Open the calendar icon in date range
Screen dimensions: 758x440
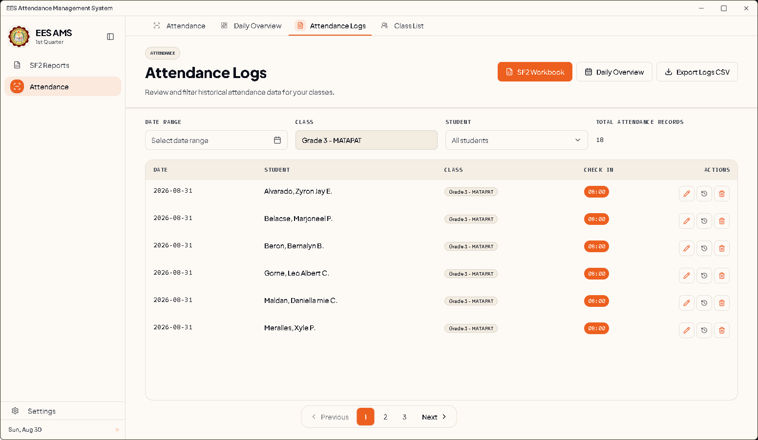click(277, 140)
